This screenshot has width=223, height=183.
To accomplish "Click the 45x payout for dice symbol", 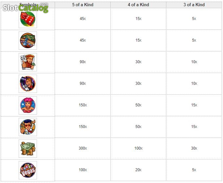I will [x=83, y=19].
